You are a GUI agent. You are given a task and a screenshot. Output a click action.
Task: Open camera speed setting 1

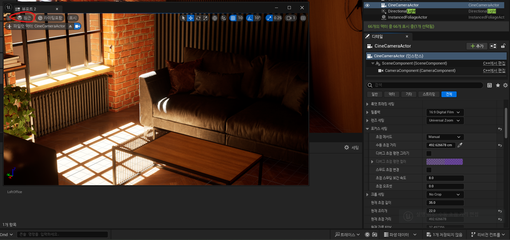[291, 18]
